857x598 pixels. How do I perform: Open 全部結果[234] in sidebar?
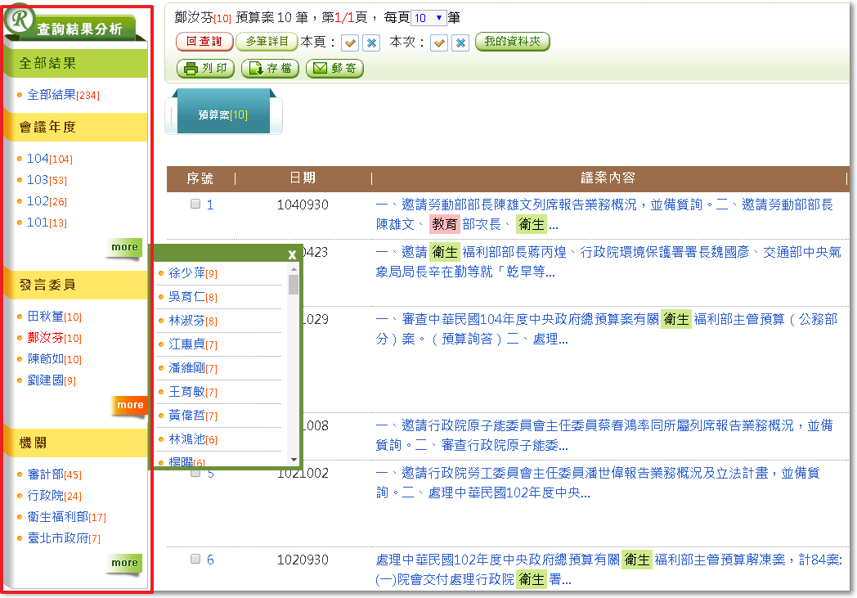coord(63,95)
